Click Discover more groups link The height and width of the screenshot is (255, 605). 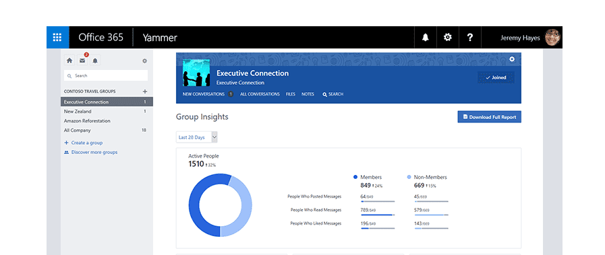click(90, 152)
